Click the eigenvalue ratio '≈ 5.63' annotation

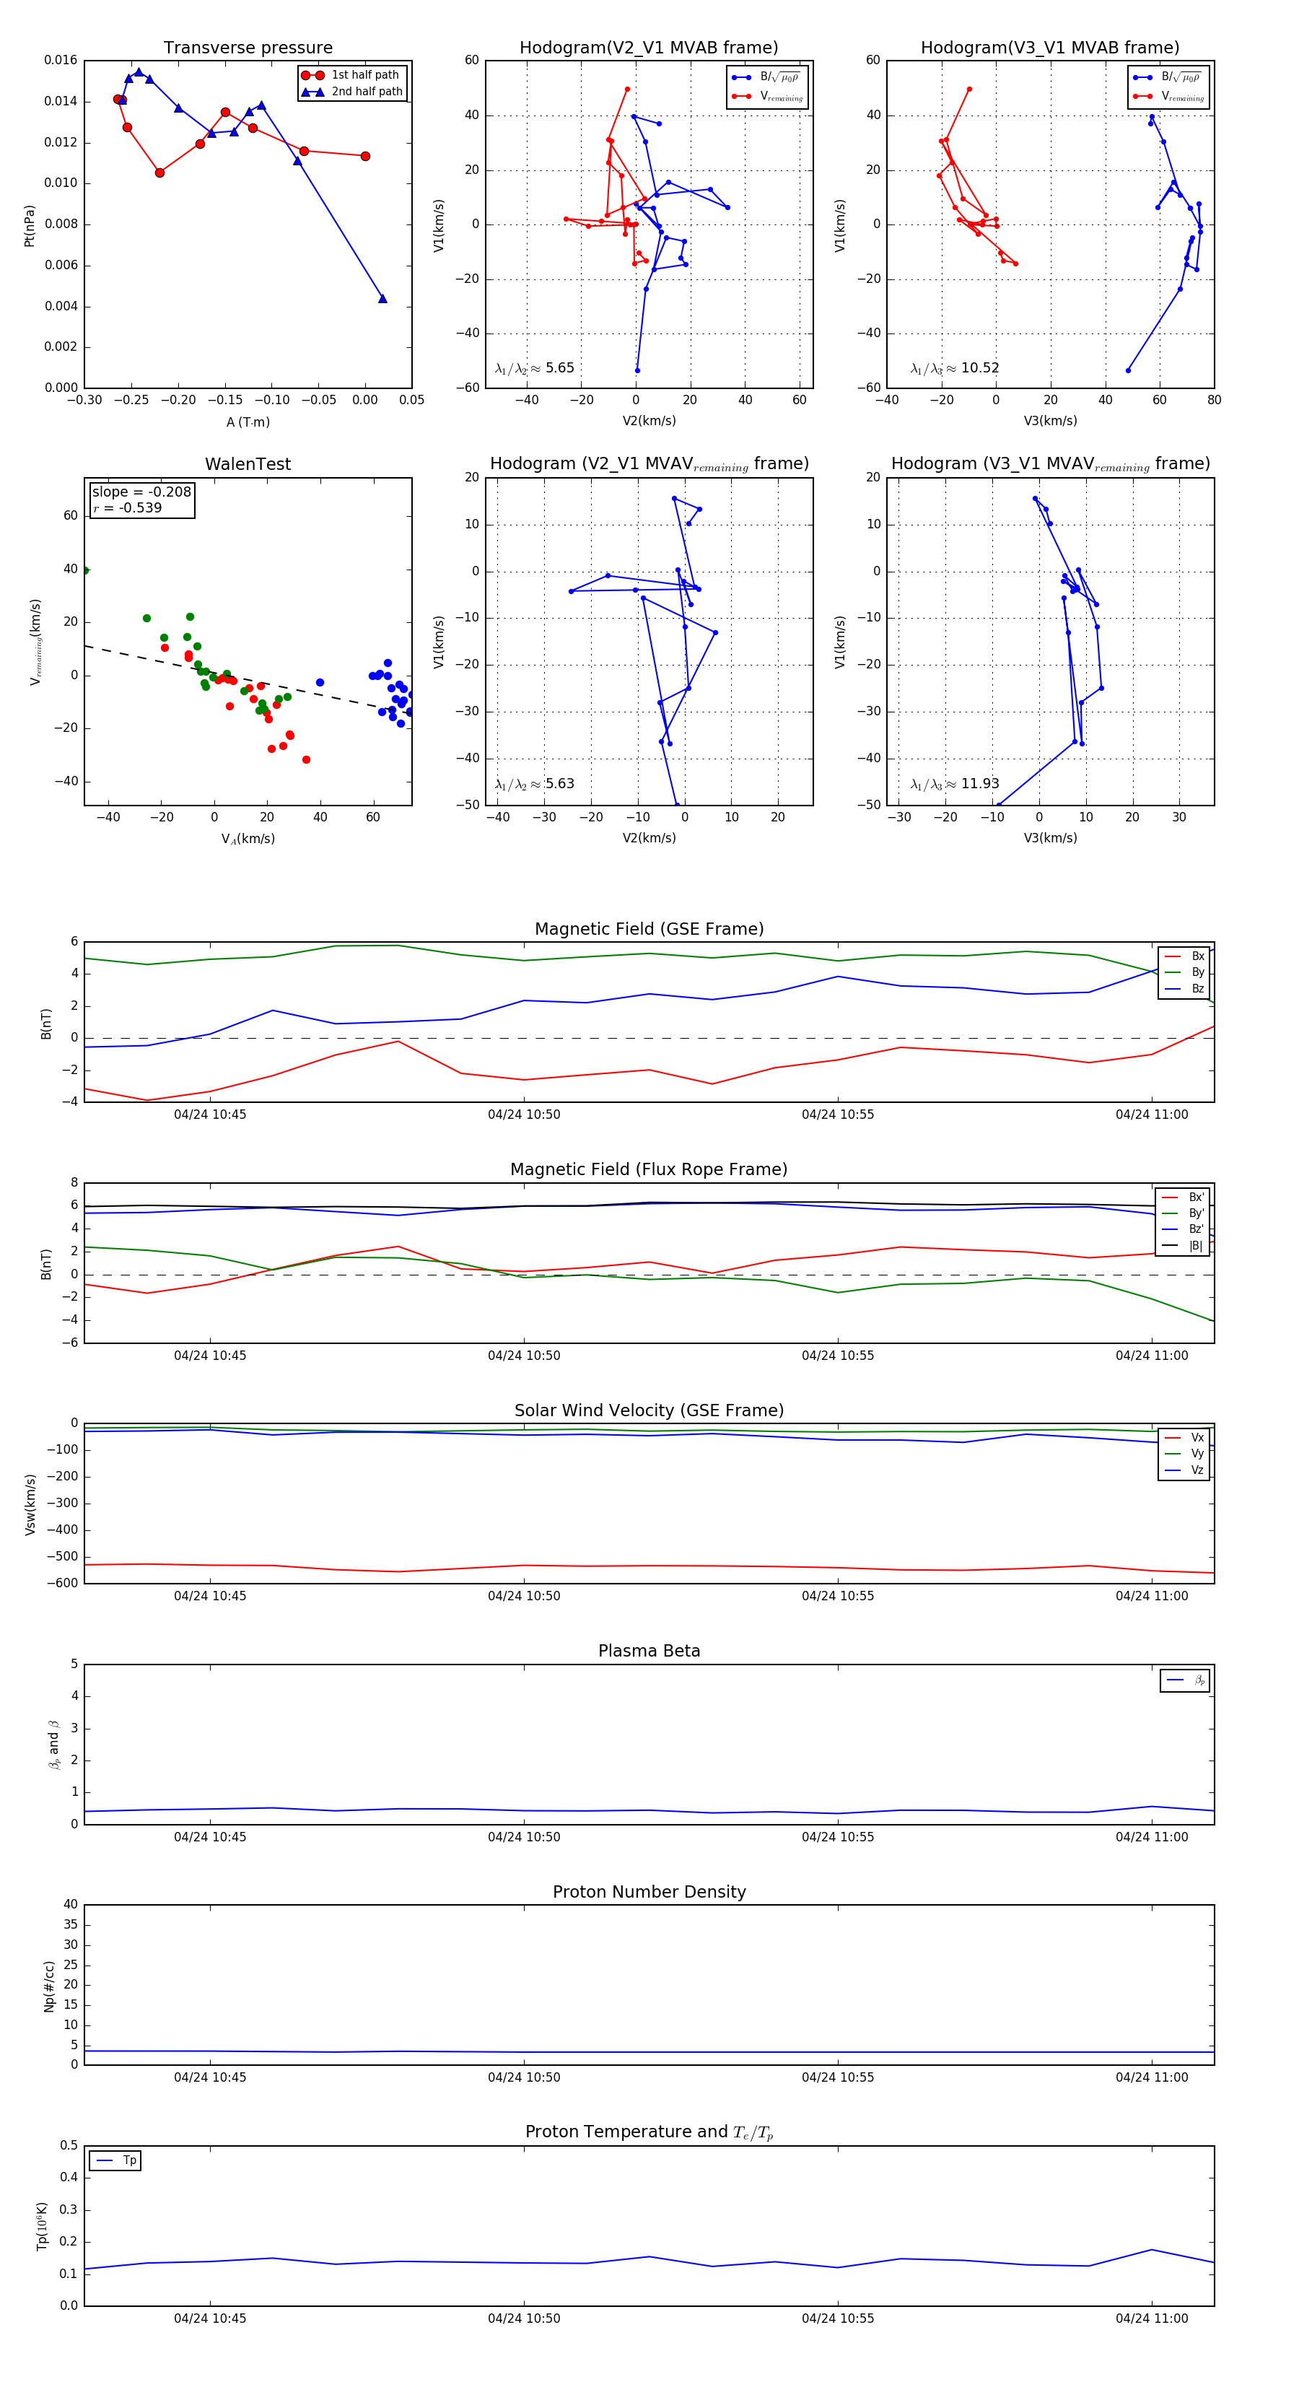[x=534, y=784]
